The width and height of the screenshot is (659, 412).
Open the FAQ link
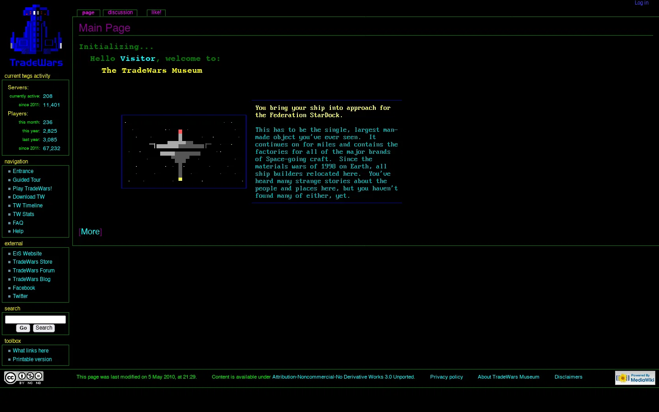click(x=18, y=223)
